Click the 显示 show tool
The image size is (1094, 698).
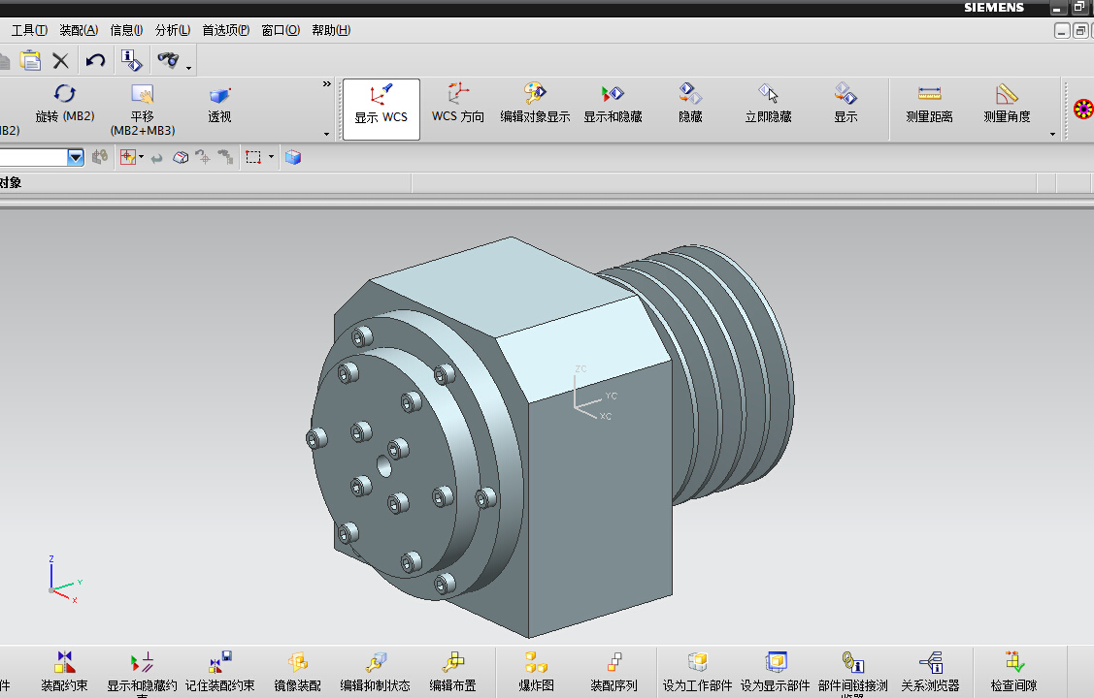tap(845, 104)
